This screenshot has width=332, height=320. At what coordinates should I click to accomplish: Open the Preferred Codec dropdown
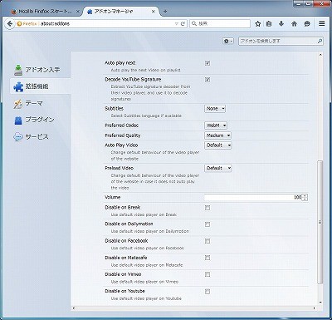pos(216,126)
